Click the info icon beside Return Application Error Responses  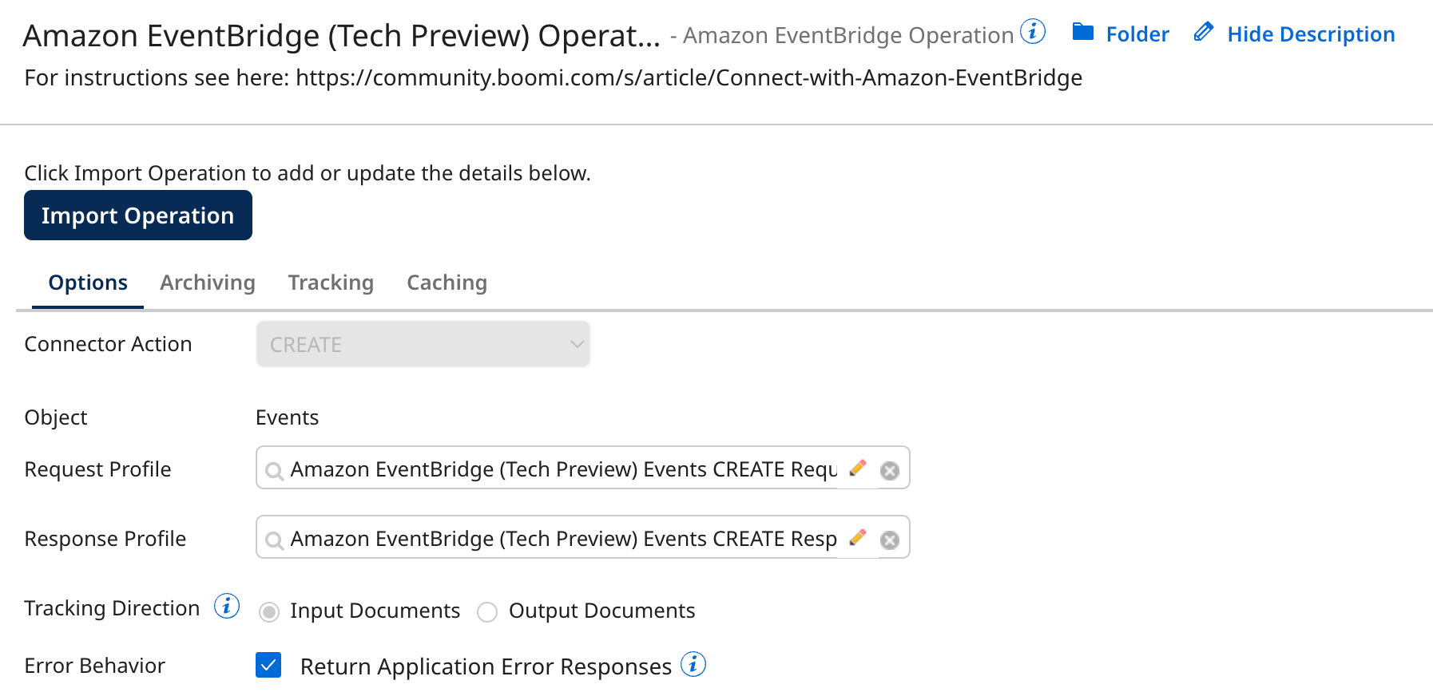pos(693,664)
